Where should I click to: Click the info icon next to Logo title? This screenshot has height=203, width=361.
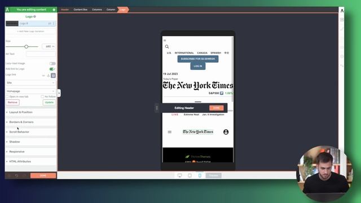point(35,16)
